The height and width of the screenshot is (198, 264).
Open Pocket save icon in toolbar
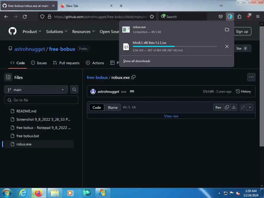[221, 17]
